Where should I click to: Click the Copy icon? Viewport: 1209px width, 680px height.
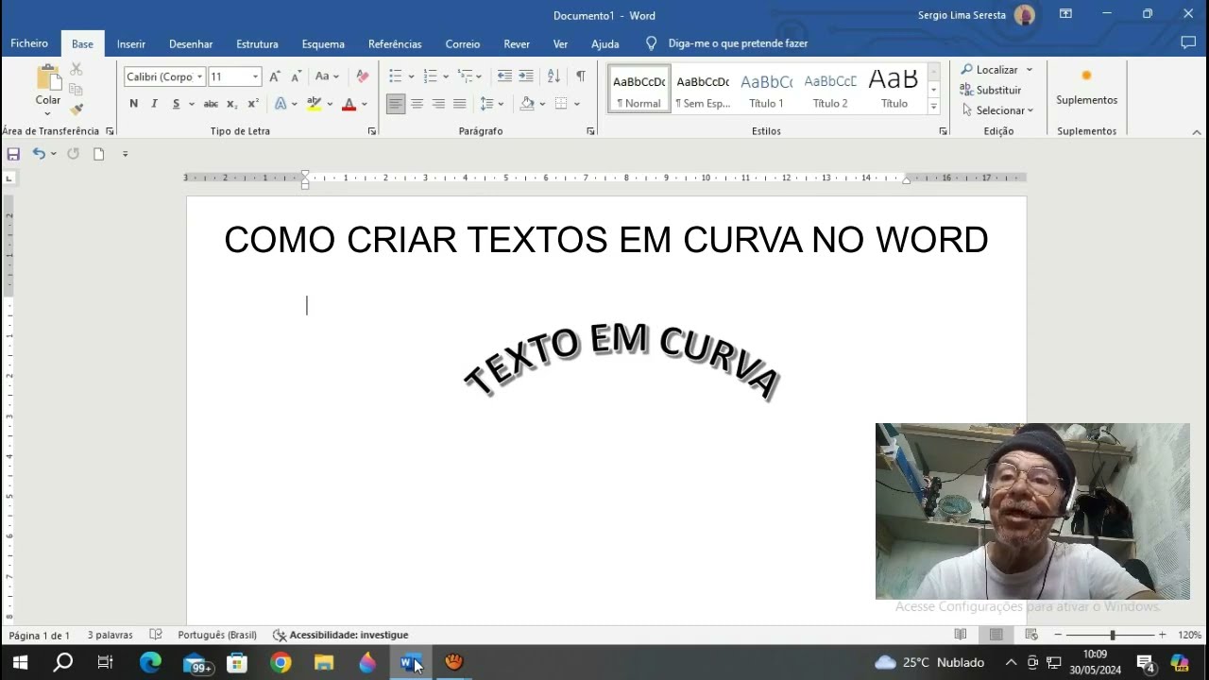[77, 89]
